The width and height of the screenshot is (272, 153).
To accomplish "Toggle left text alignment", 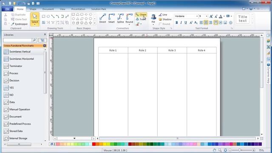I will (x=201, y=23).
